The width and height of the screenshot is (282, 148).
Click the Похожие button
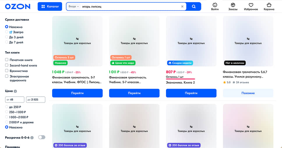click(248, 93)
